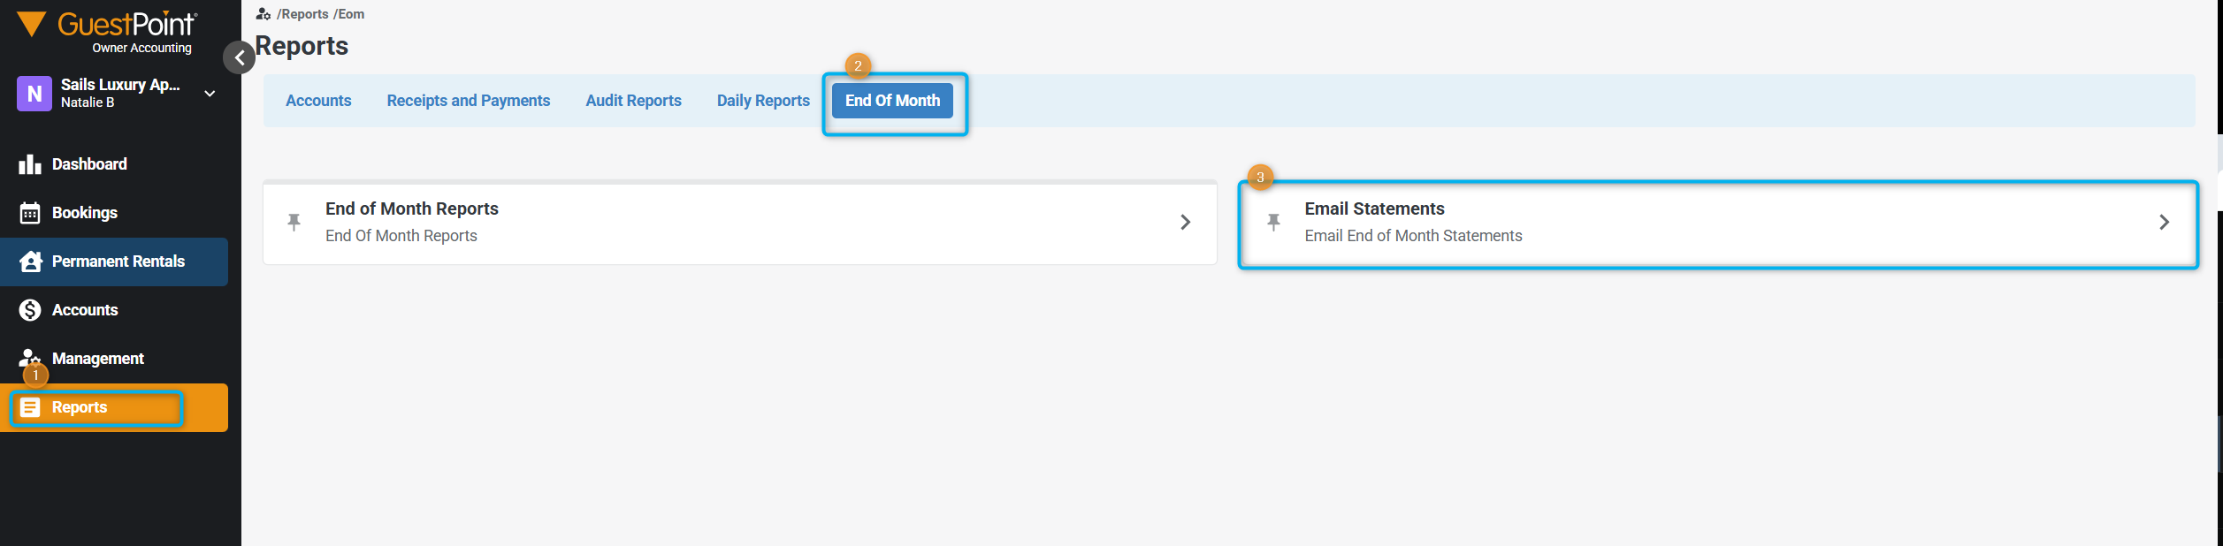Click the Permanent Rentals house icon

tap(30, 262)
